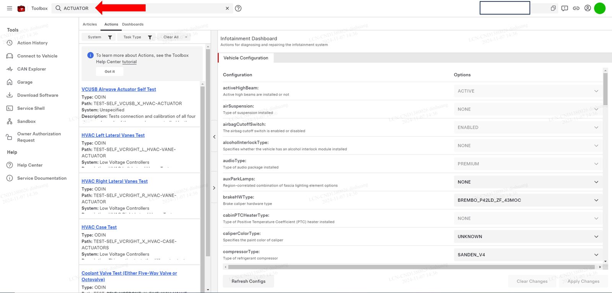The width and height of the screenshot is (612, 293).
Task: Open VCUSB Airwave Actuator Self Test link
Action: click(x=119, y=89)
